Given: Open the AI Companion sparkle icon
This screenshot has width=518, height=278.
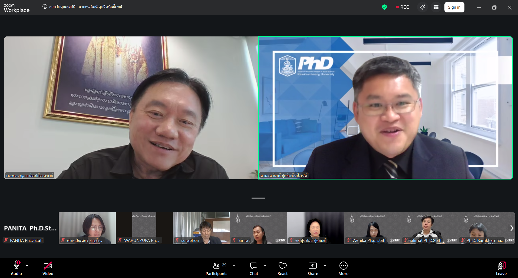Looking at the screenshot, I should pyautogui.click(x=422, y=7).
